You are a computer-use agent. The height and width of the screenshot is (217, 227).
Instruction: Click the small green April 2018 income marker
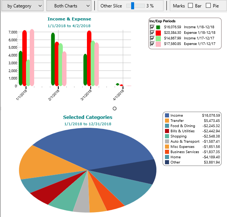[x=117, y=84]
